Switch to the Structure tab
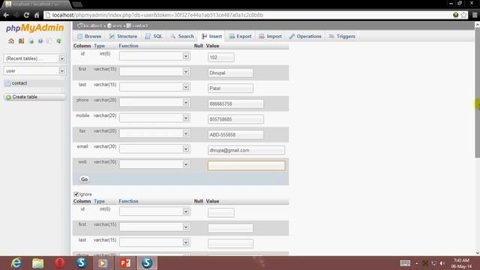This screenshot has height=270, width=480. (123, 36)
